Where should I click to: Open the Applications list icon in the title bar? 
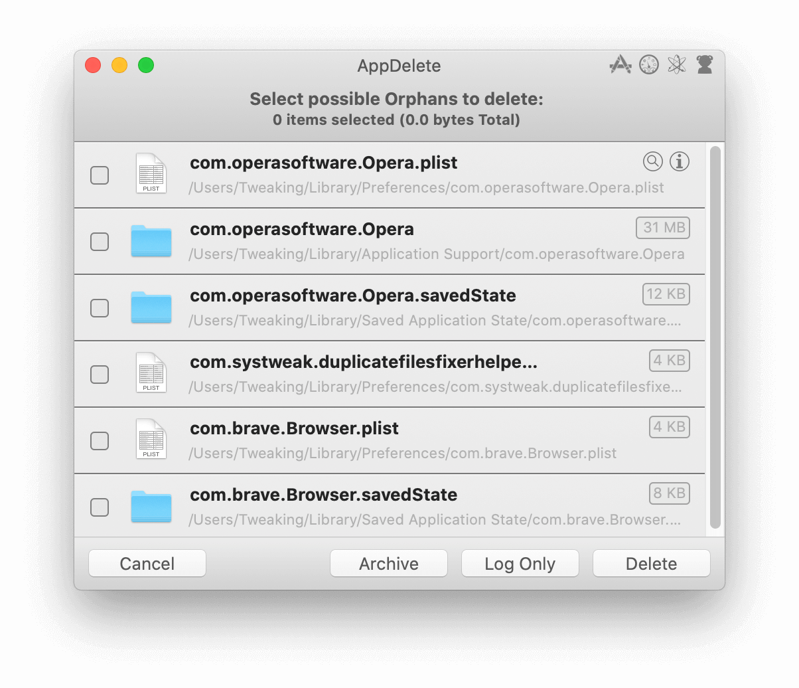point(620,64)
